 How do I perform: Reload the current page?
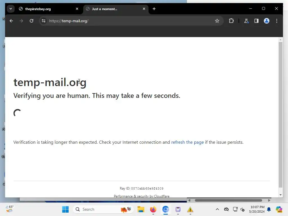click(31, 21)
